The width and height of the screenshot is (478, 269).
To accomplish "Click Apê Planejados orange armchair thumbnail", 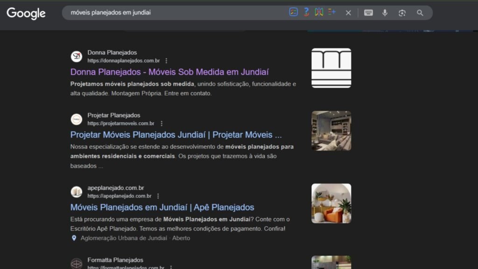I will pyautogui.click(x=331, y=204).
